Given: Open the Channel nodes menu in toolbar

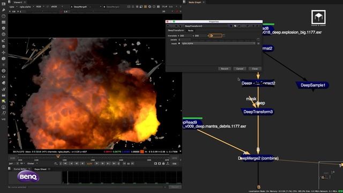Looking at the screenshot, I should pyautogui.click(x=4, y=22).
